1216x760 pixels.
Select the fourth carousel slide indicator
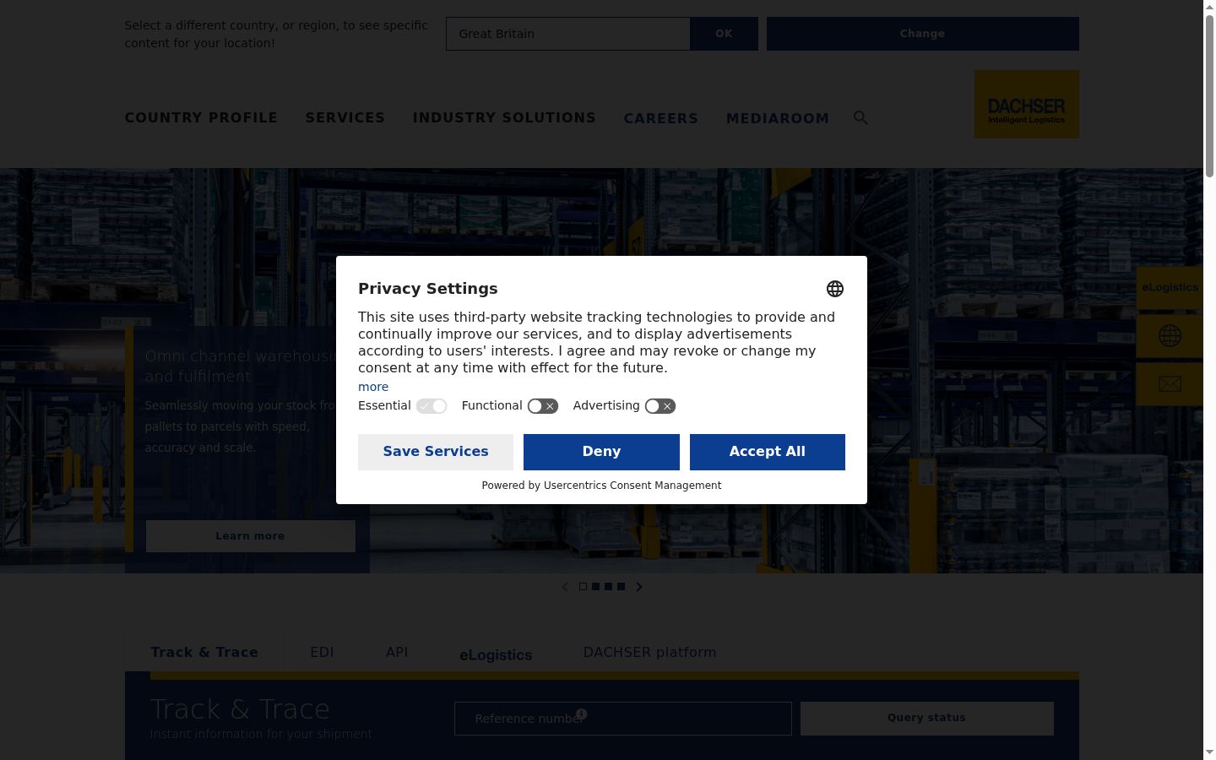(x=621, y=587)
